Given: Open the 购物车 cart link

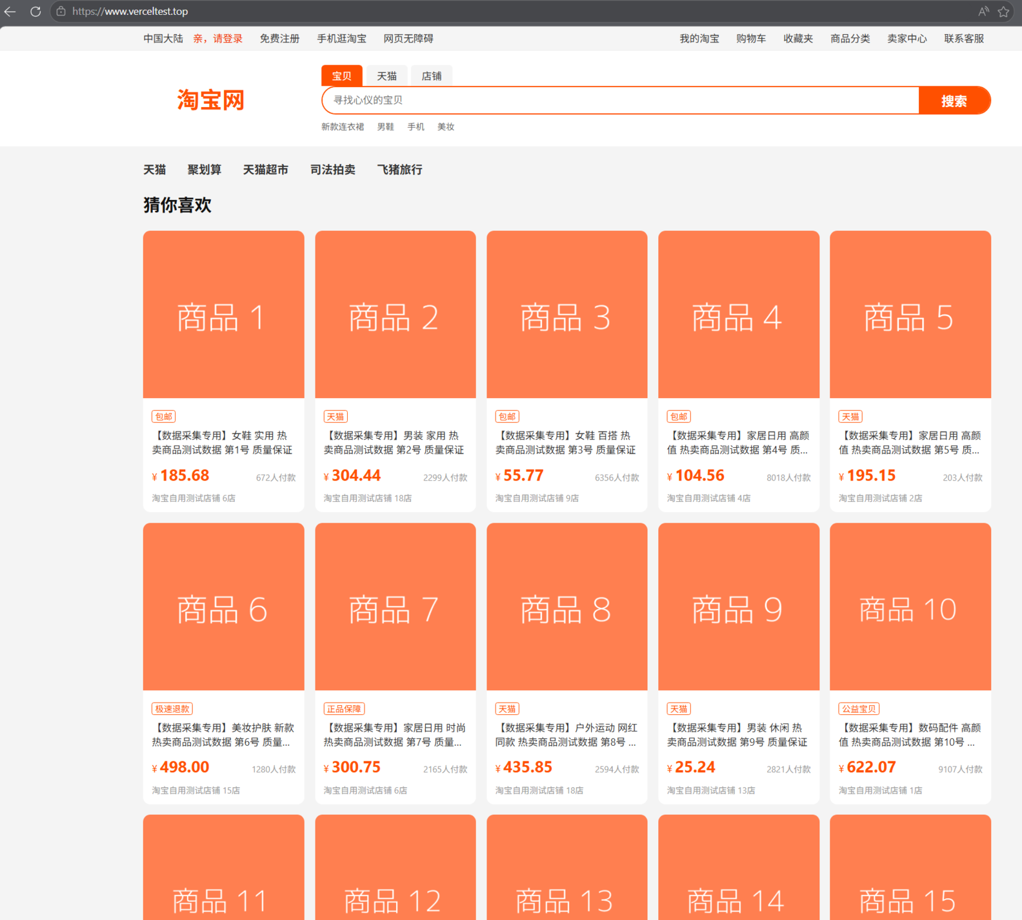Looking at the screenshot, I should pyautogui.click(x=751, y=39).
